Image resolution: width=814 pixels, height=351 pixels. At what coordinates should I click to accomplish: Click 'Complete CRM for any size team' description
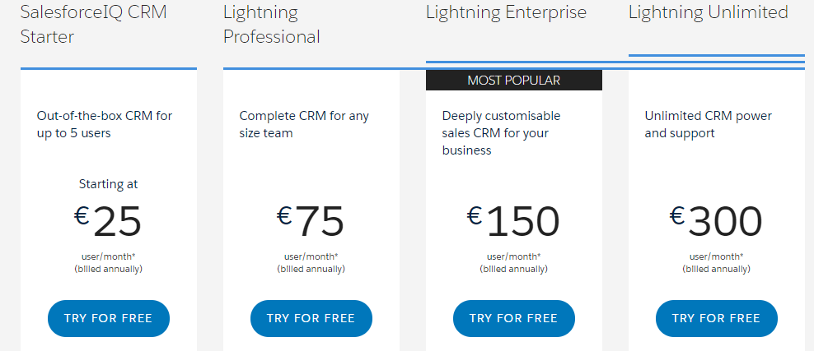pos(304,124)
